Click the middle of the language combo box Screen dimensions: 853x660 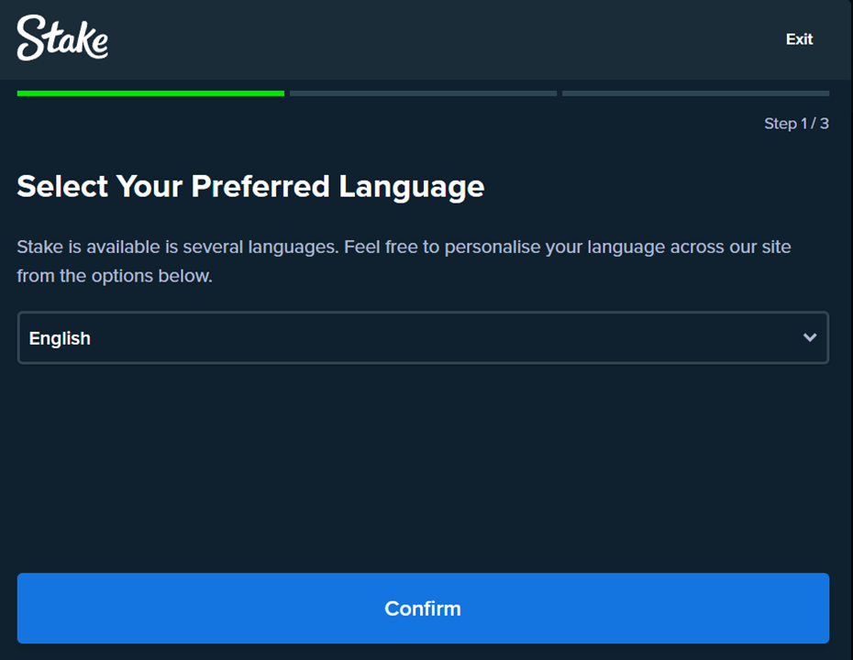tap(423, 337)
